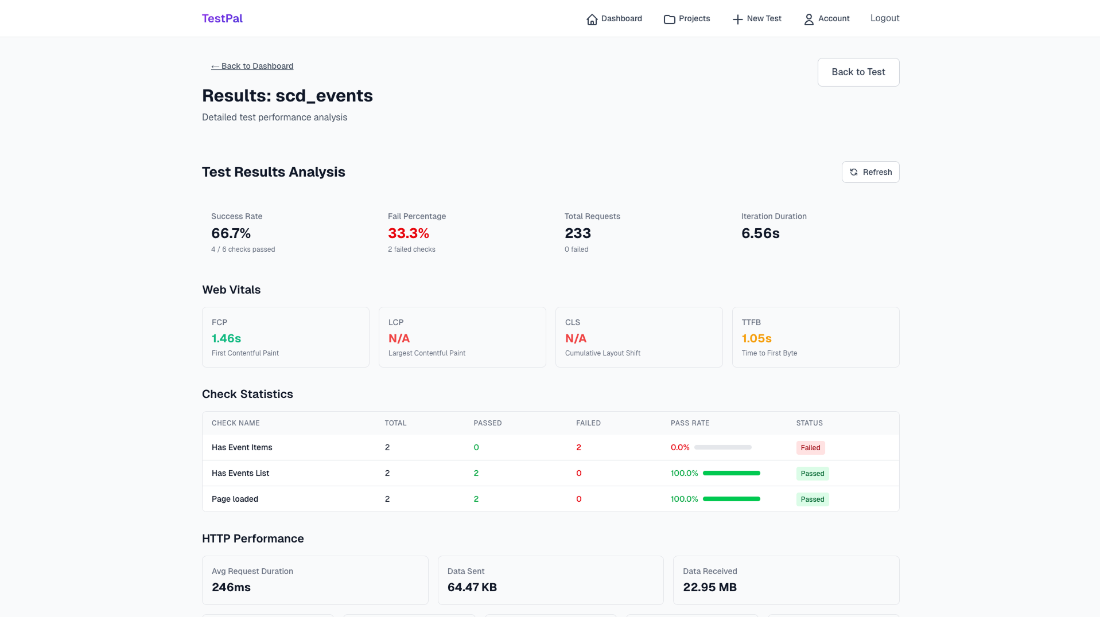This screenshot has width=1100, height=617.
Task: Click Logout in the navigation
Action: point(884,18)
